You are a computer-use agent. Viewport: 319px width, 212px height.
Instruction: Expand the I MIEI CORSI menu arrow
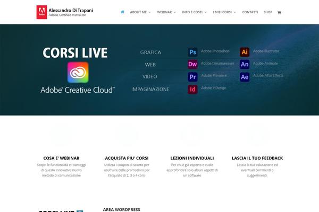click(x=234, y=12)
